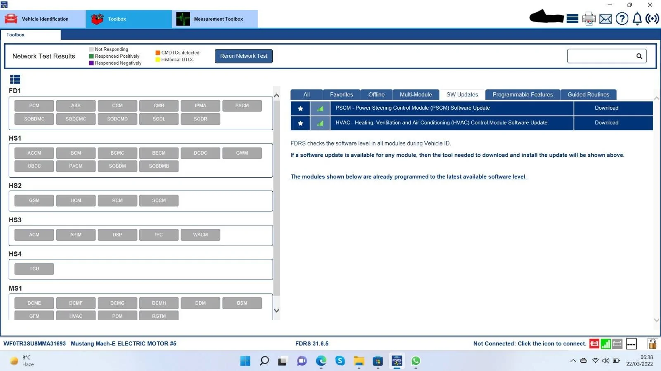
Task: Click inside the search input field
Action: point(601,56)
